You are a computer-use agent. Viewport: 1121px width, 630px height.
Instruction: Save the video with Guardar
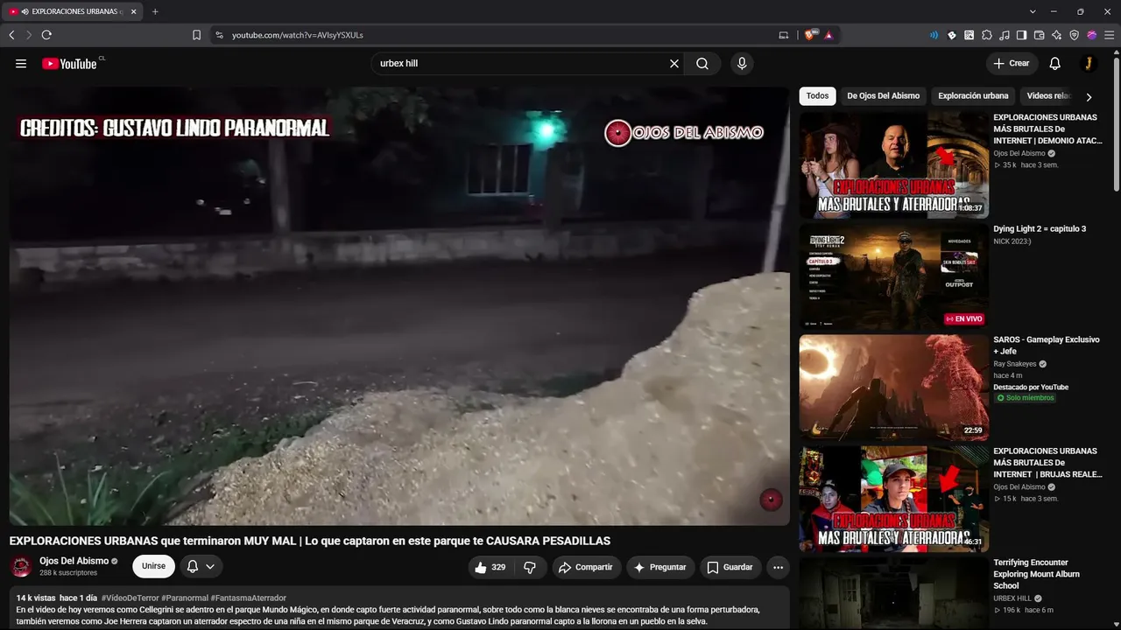[x=730, y=567]
